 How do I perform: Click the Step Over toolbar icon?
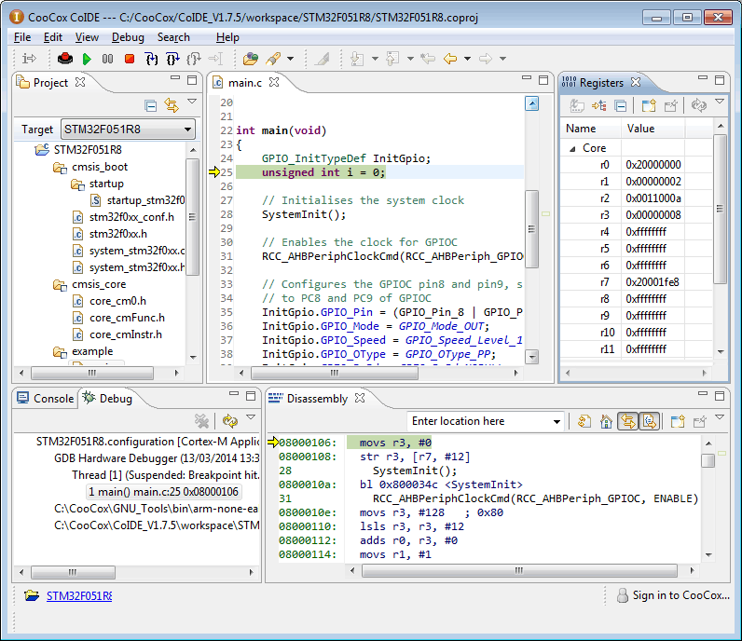[x=172, y=59]
